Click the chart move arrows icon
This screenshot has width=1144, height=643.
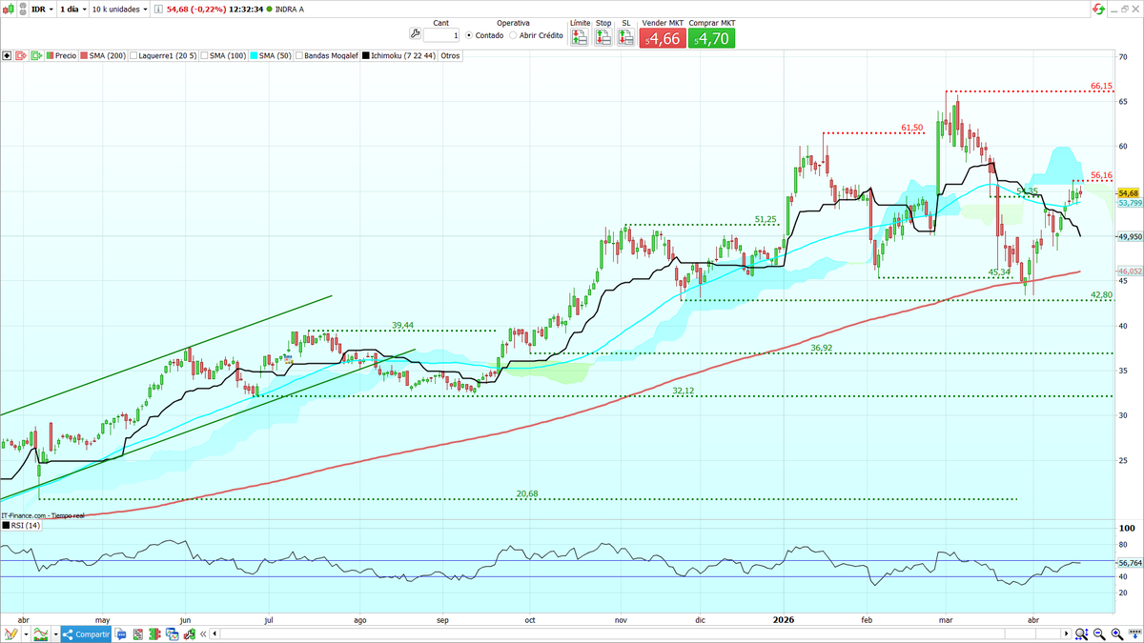tap(1134, 633)
